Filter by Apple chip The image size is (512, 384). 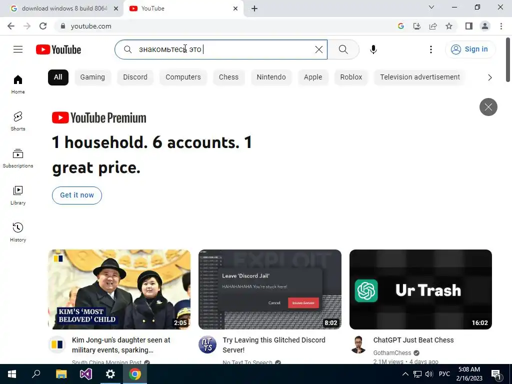(313, 77)
